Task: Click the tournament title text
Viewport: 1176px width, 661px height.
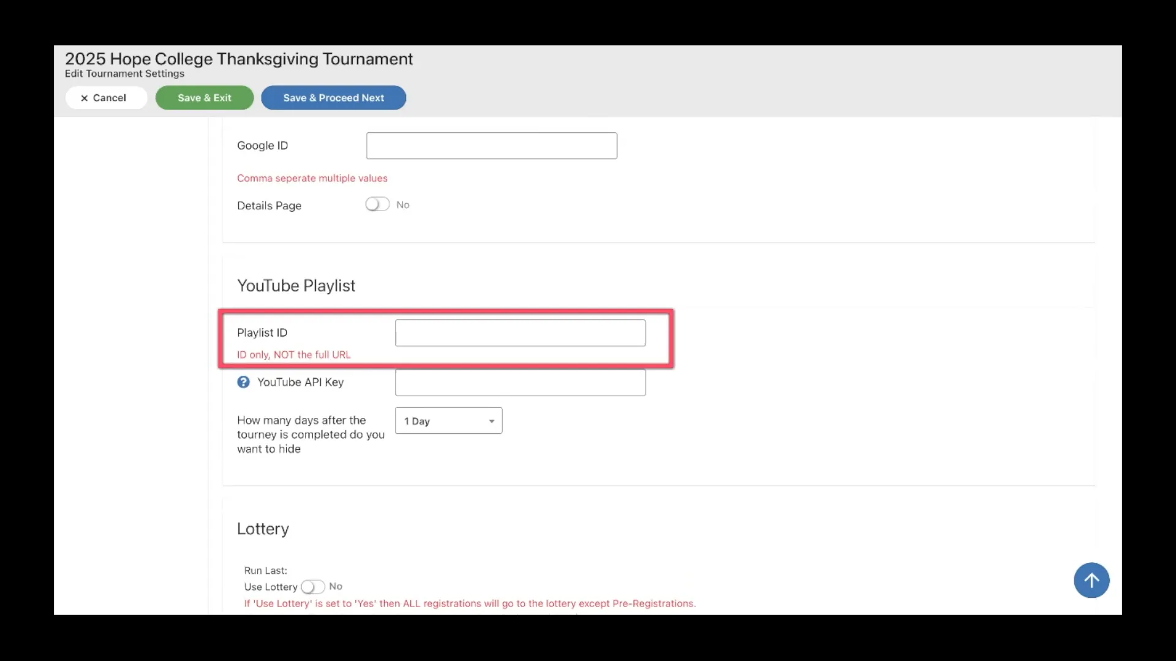Action: point(239,59)
